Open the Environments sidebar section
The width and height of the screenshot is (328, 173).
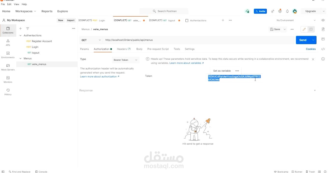coord(8,55)
